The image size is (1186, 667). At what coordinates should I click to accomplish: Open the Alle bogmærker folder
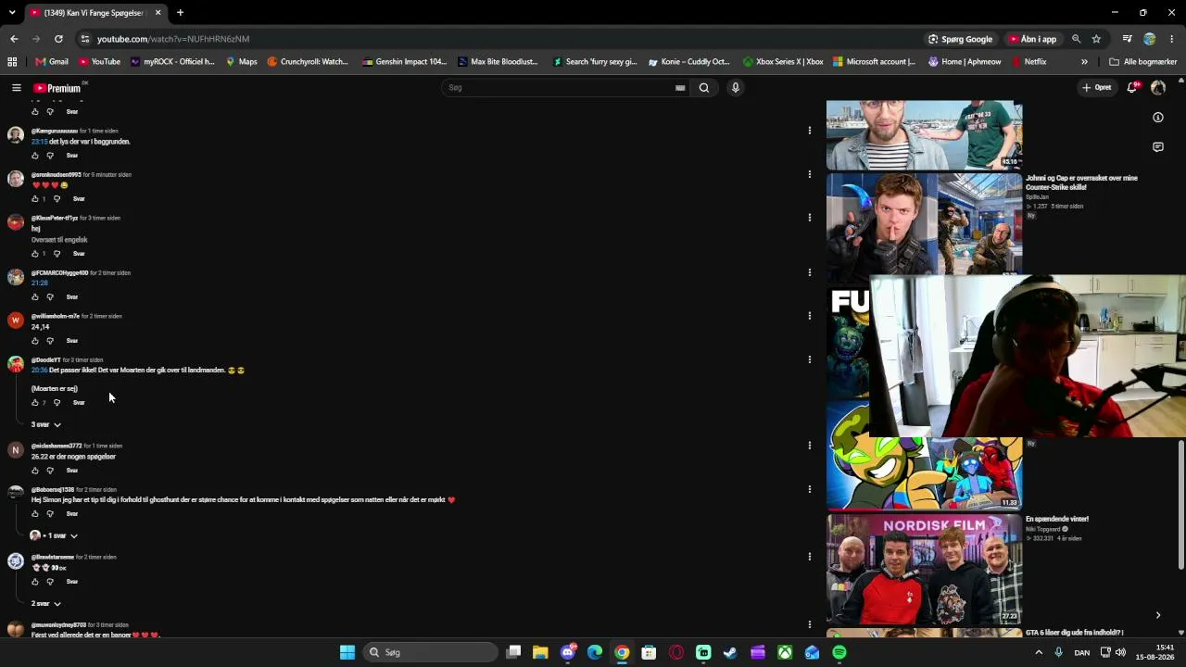(x=1142, y=62)
